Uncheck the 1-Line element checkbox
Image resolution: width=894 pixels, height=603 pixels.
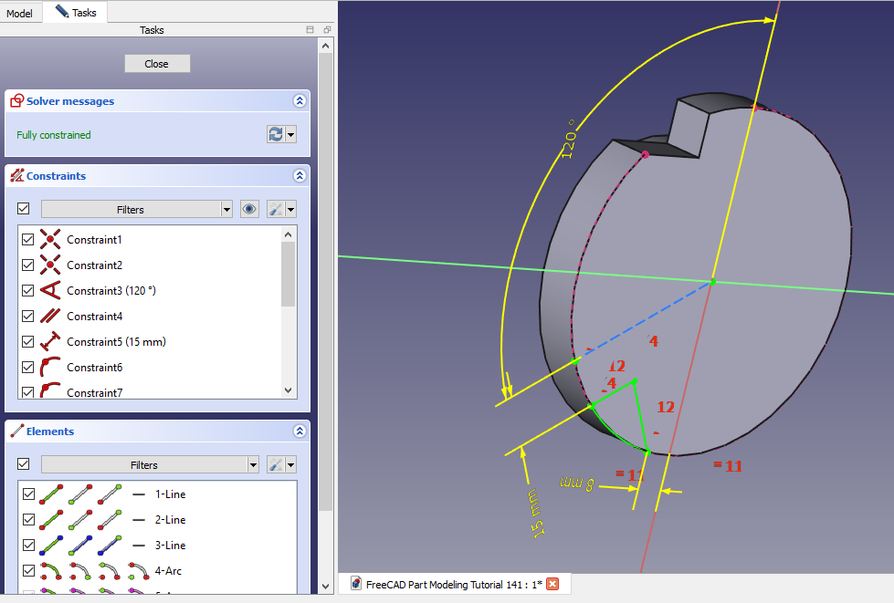click(27, 494)
